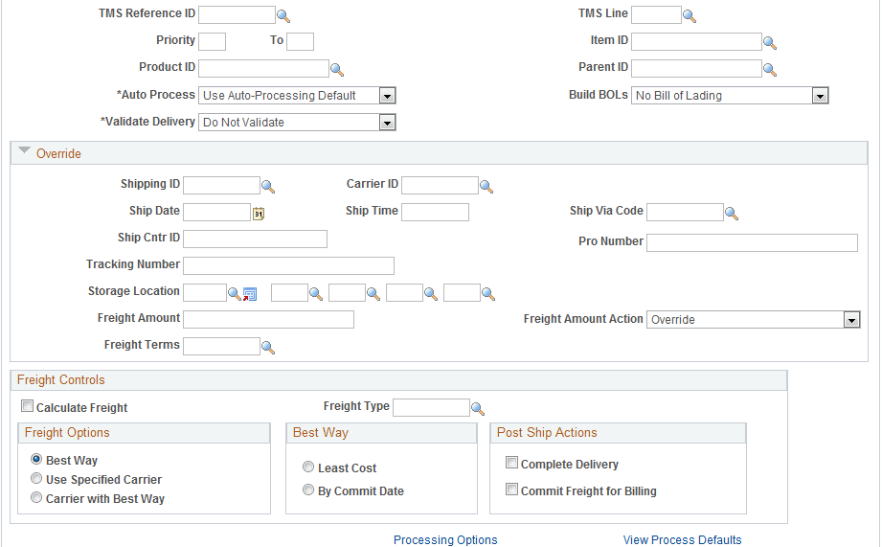The image size is (882, 547).
Task: Open lookup for TMS Line
Action: [x=690, y=17]
